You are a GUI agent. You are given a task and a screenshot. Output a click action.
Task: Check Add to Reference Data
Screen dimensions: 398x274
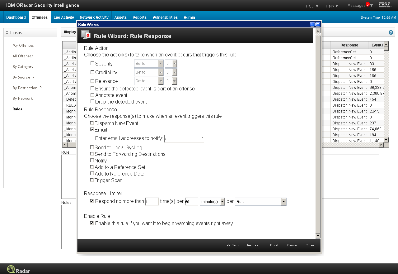pos(92,173)
